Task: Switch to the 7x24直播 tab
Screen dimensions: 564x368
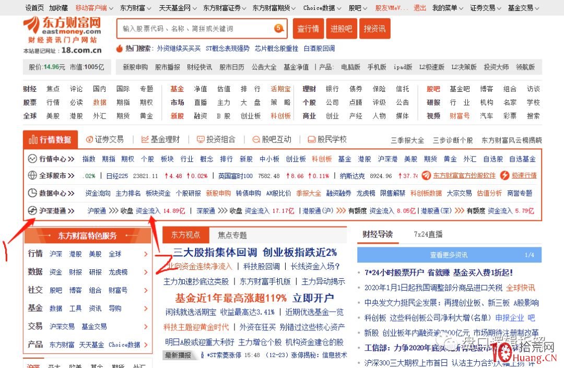Action: pos(428,234)
